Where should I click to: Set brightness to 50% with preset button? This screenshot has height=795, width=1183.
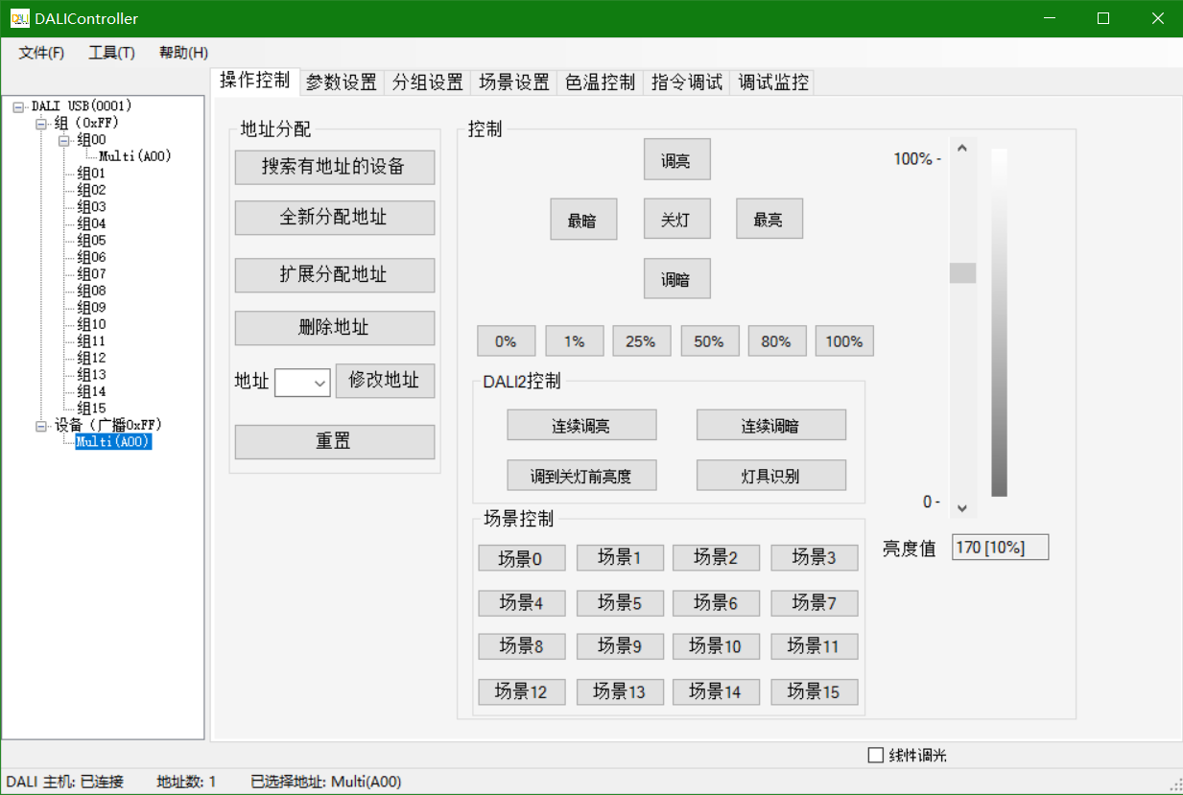709,341
